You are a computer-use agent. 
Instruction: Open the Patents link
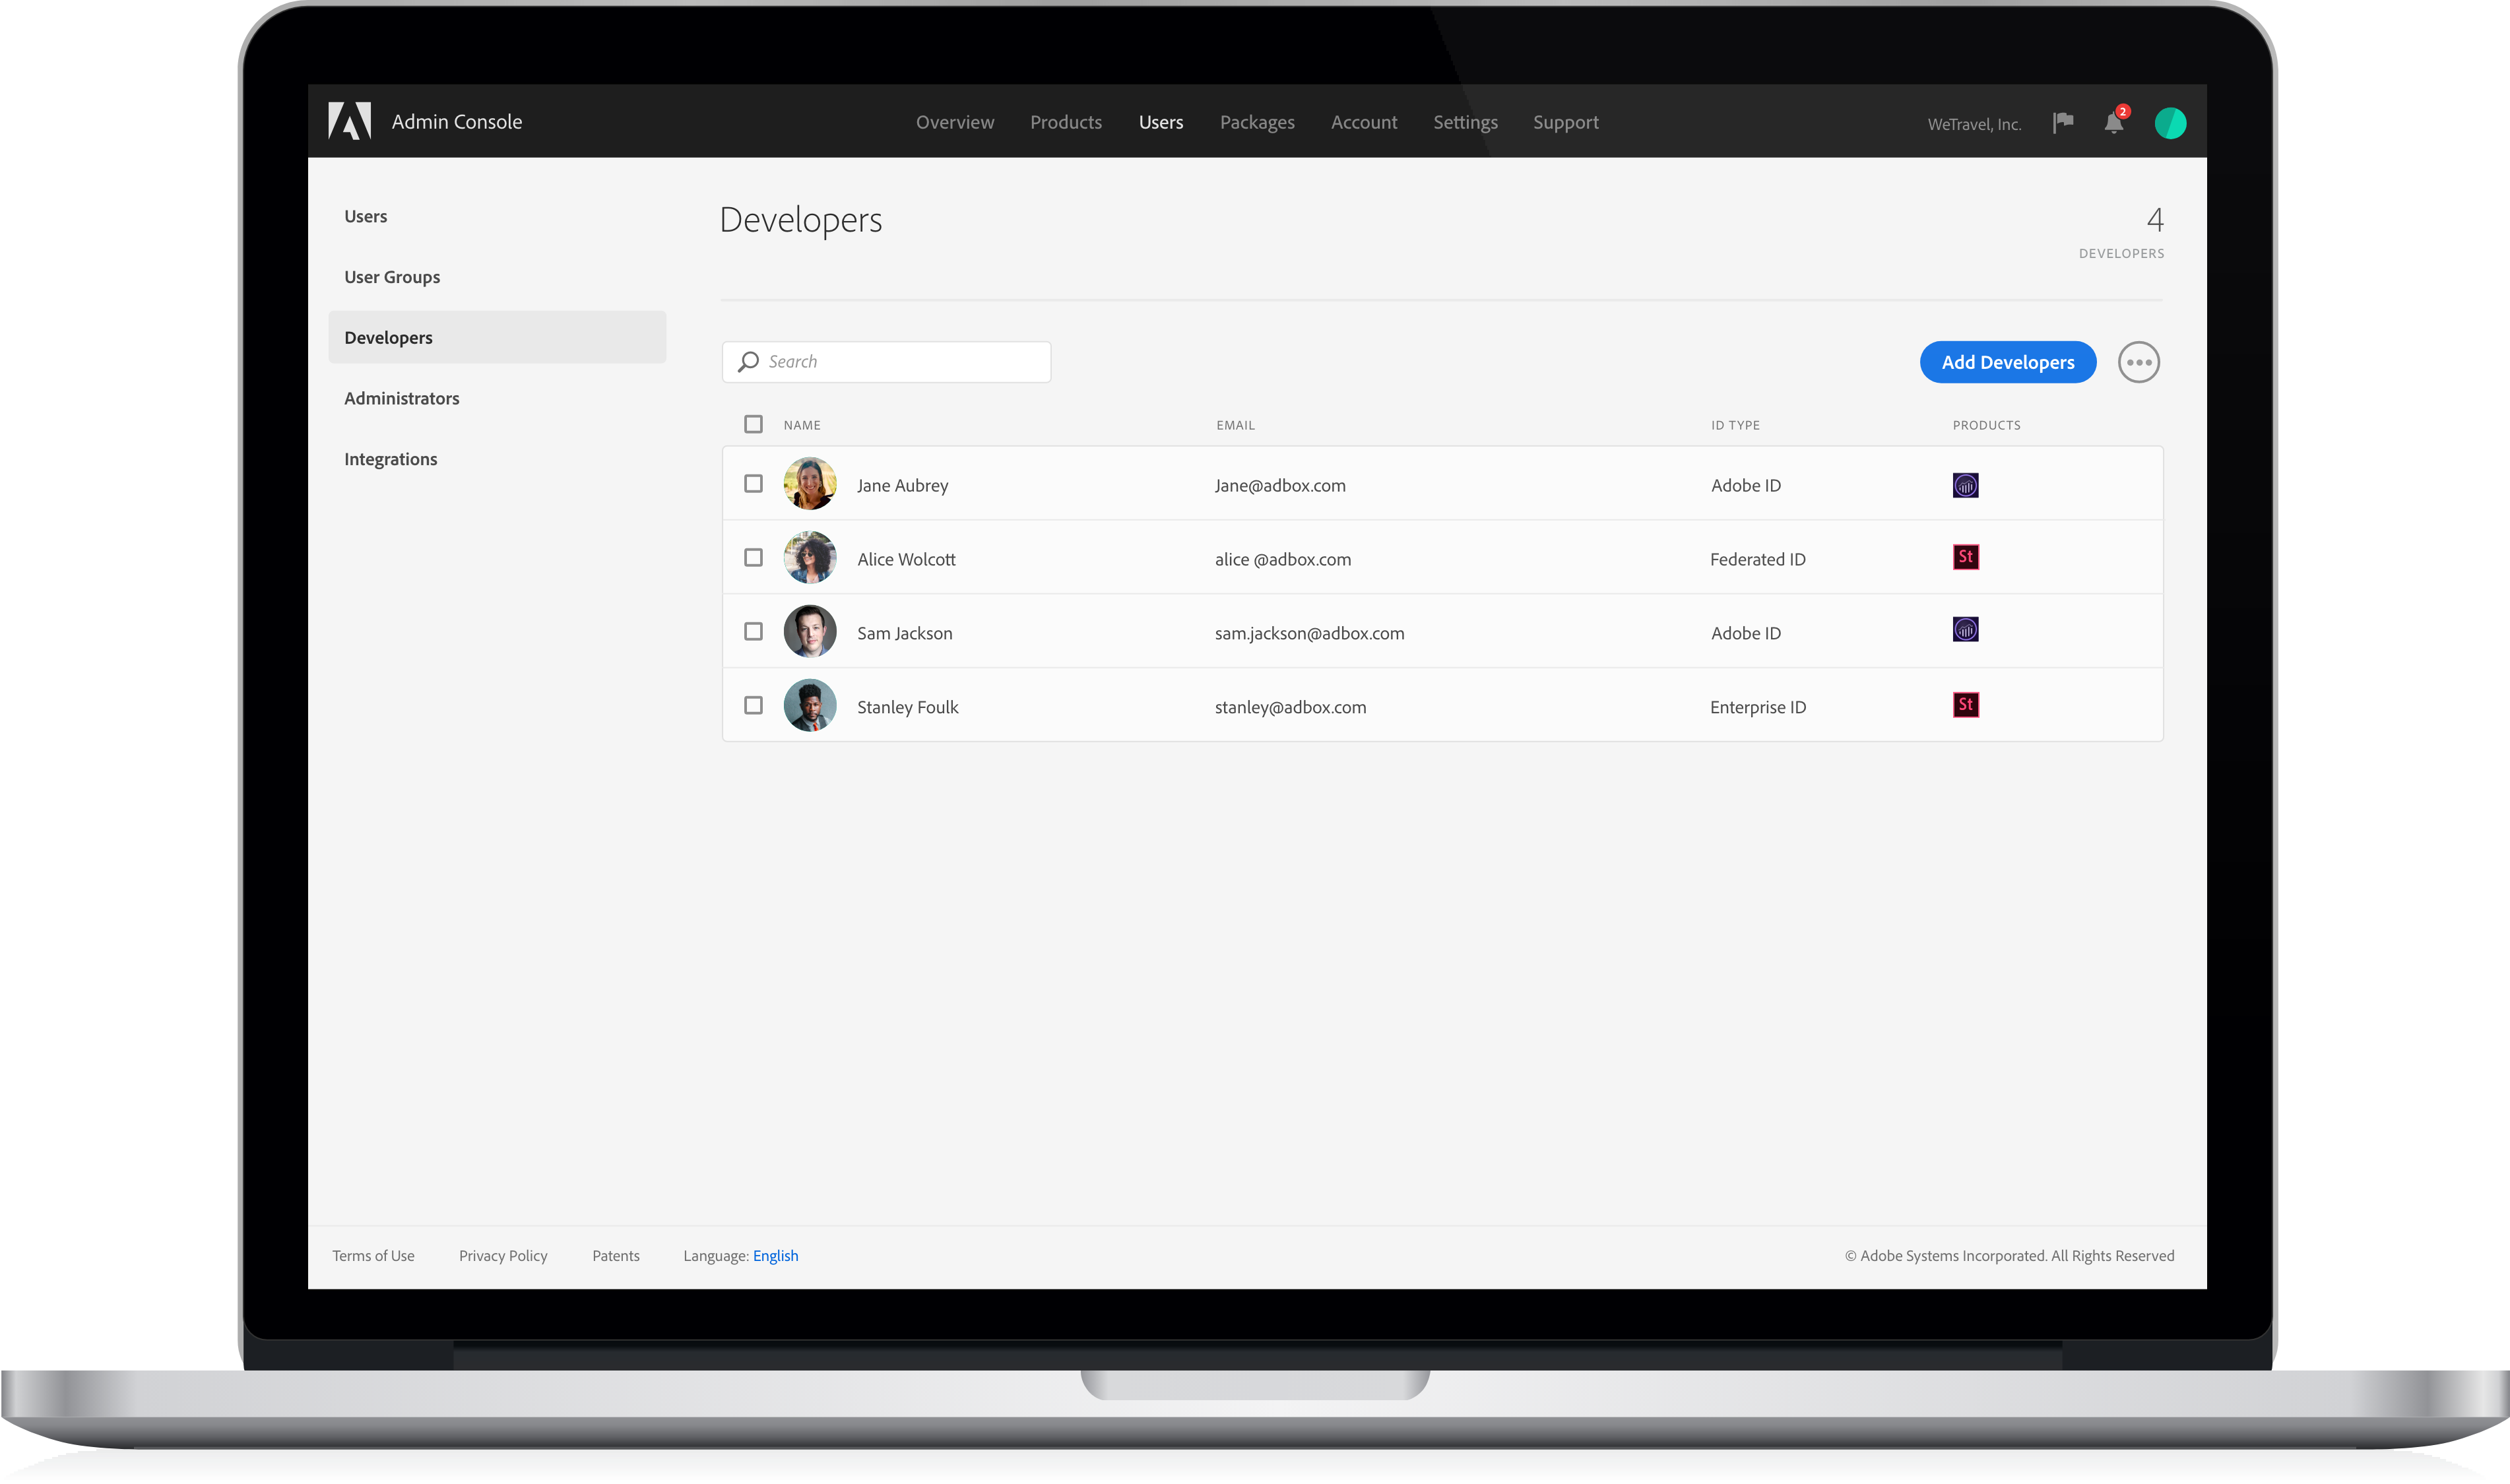(616, 1256)
